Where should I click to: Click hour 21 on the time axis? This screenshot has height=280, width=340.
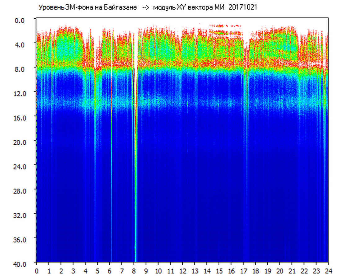(292, 271)
